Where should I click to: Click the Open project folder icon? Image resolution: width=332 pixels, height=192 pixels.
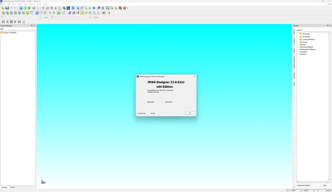click(3, 8)
